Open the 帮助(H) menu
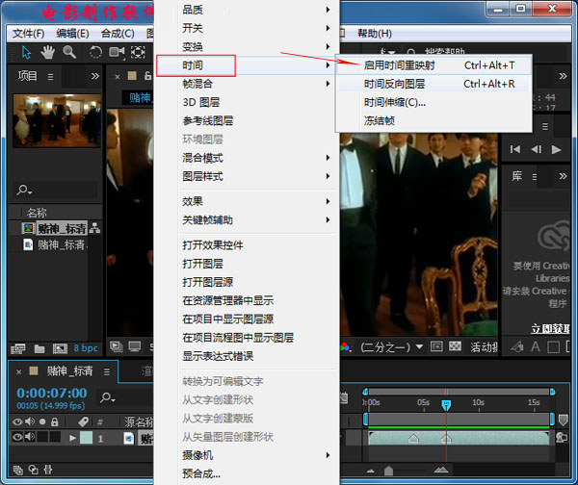578x485 pixels. click(x=374, y=34)
